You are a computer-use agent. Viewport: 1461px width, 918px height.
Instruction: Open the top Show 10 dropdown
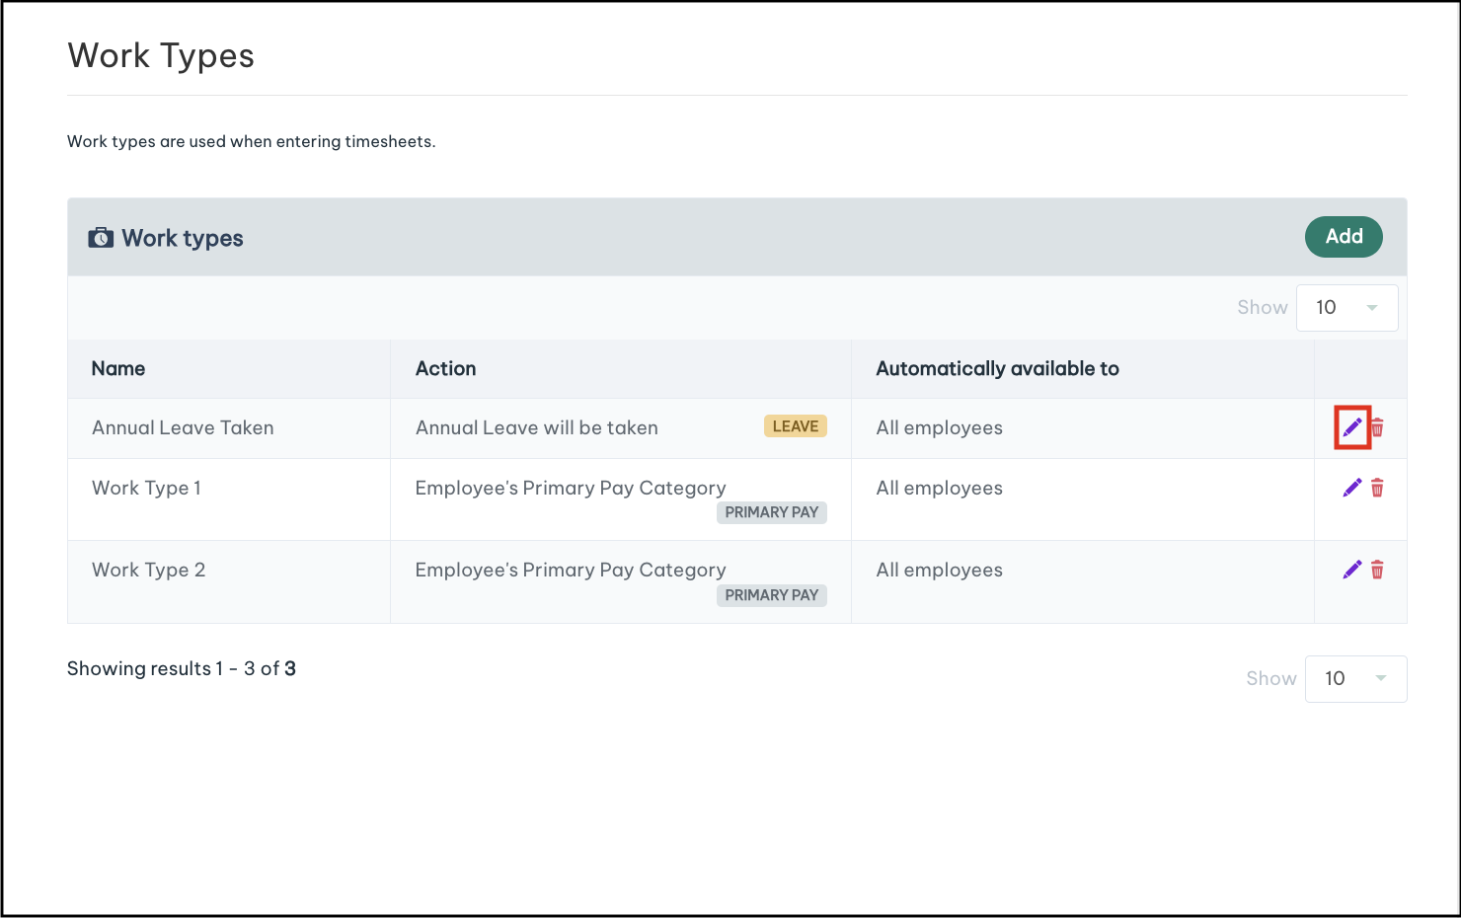pos(1346,308)
